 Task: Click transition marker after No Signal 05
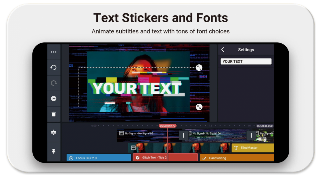pos(184,135)
